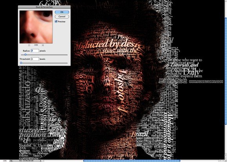Viewport: 227px width, 162px height.
Task: Click the document zoom field in status bar
Action: (5, 161)
